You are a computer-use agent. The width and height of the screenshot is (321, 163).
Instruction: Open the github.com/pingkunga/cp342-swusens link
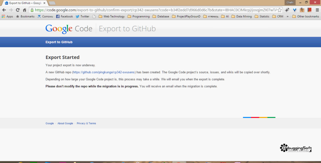pos(104,72)
